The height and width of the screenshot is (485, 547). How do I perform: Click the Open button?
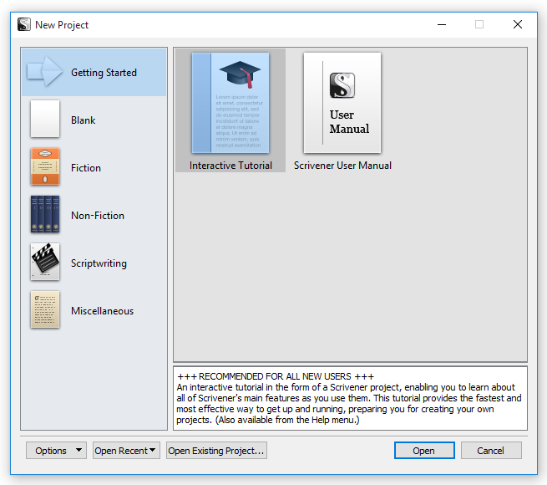point(424,451)
